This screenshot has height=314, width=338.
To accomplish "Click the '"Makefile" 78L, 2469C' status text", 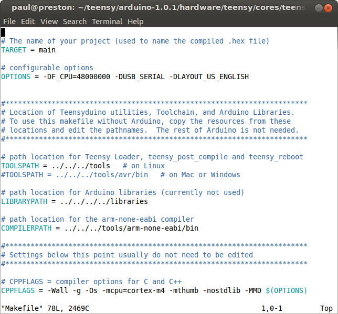I will tap(45, 308).
